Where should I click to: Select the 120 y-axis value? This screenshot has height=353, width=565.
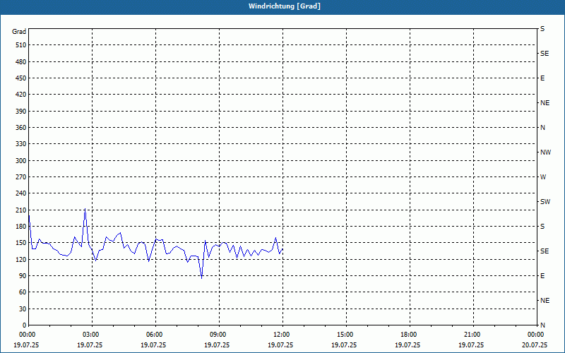point(21,259)
